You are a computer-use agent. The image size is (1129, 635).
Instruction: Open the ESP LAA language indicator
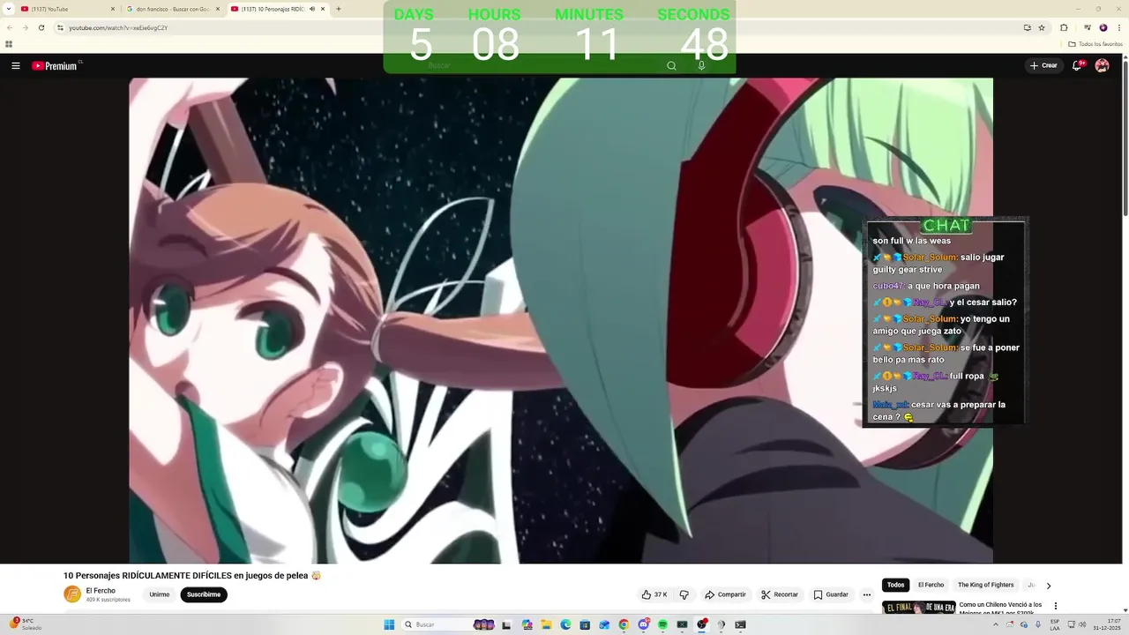(x=1055, y=624)
